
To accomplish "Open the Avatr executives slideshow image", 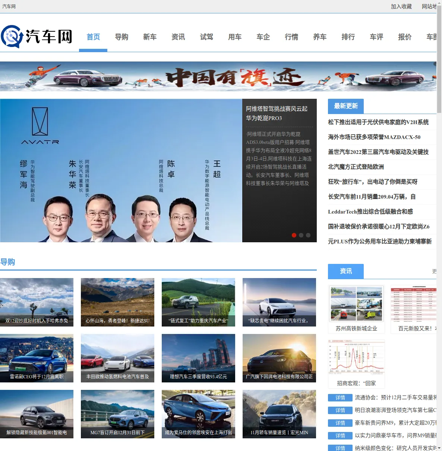I will (x=121, y=170).
